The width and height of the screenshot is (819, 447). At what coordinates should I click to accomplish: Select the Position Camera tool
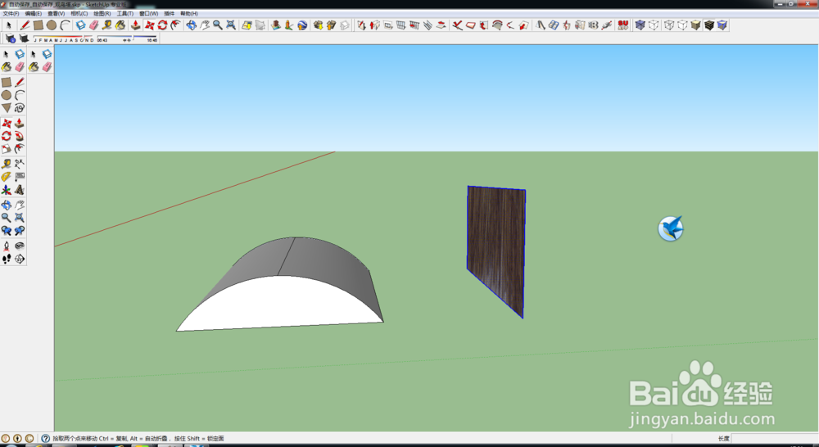(x=7, y=246)
